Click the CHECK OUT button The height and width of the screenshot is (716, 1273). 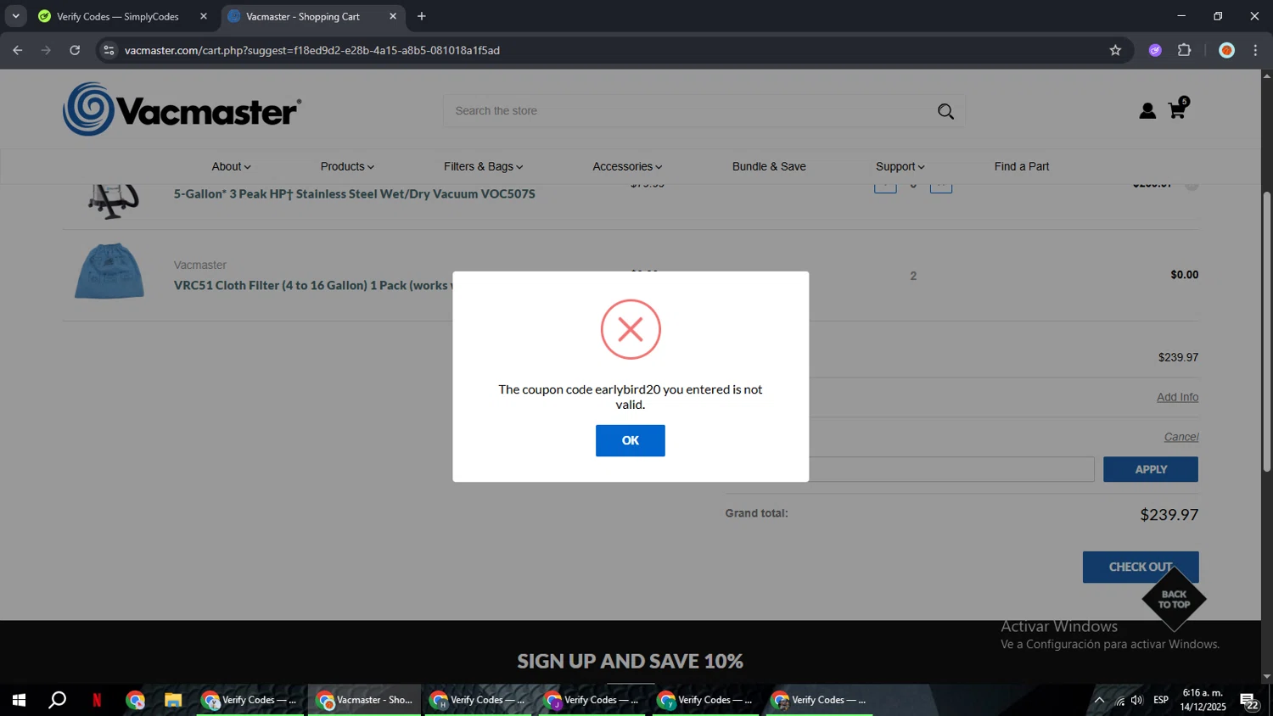tap(1140, 567)
